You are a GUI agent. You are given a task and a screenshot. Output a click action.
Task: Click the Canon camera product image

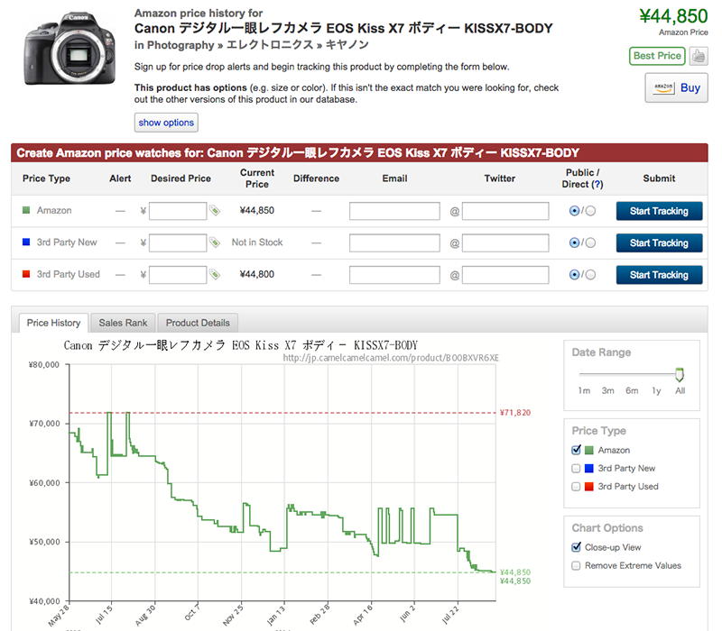[x=69, y=49]
